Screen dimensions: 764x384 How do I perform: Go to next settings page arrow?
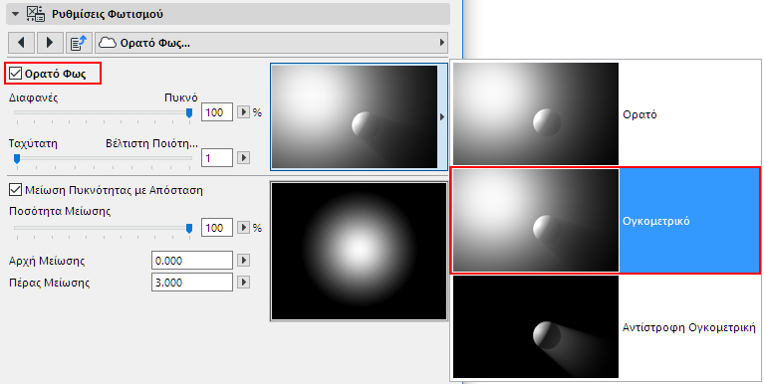(50, 43)
